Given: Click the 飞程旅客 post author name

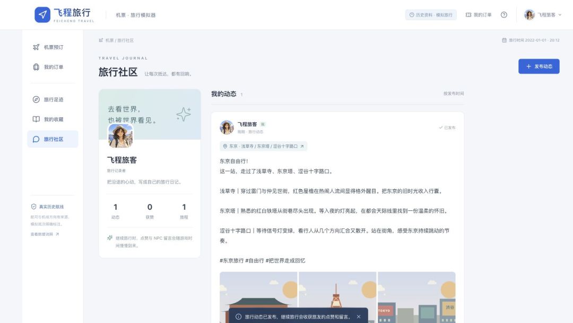Looking at the screenshot, I should (247, 124).
